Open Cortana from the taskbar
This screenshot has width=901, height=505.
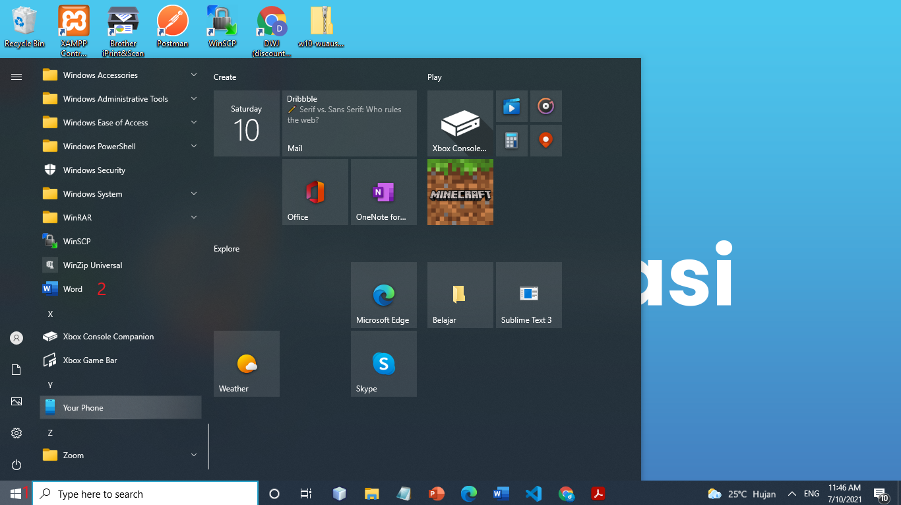click(274, 494)
